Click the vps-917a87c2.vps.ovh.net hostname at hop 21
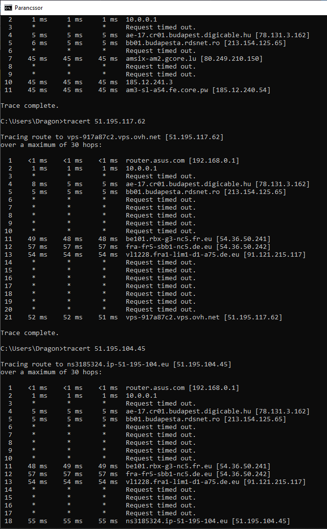The width and height of the screenshot is (327, 529). point(173,317)
